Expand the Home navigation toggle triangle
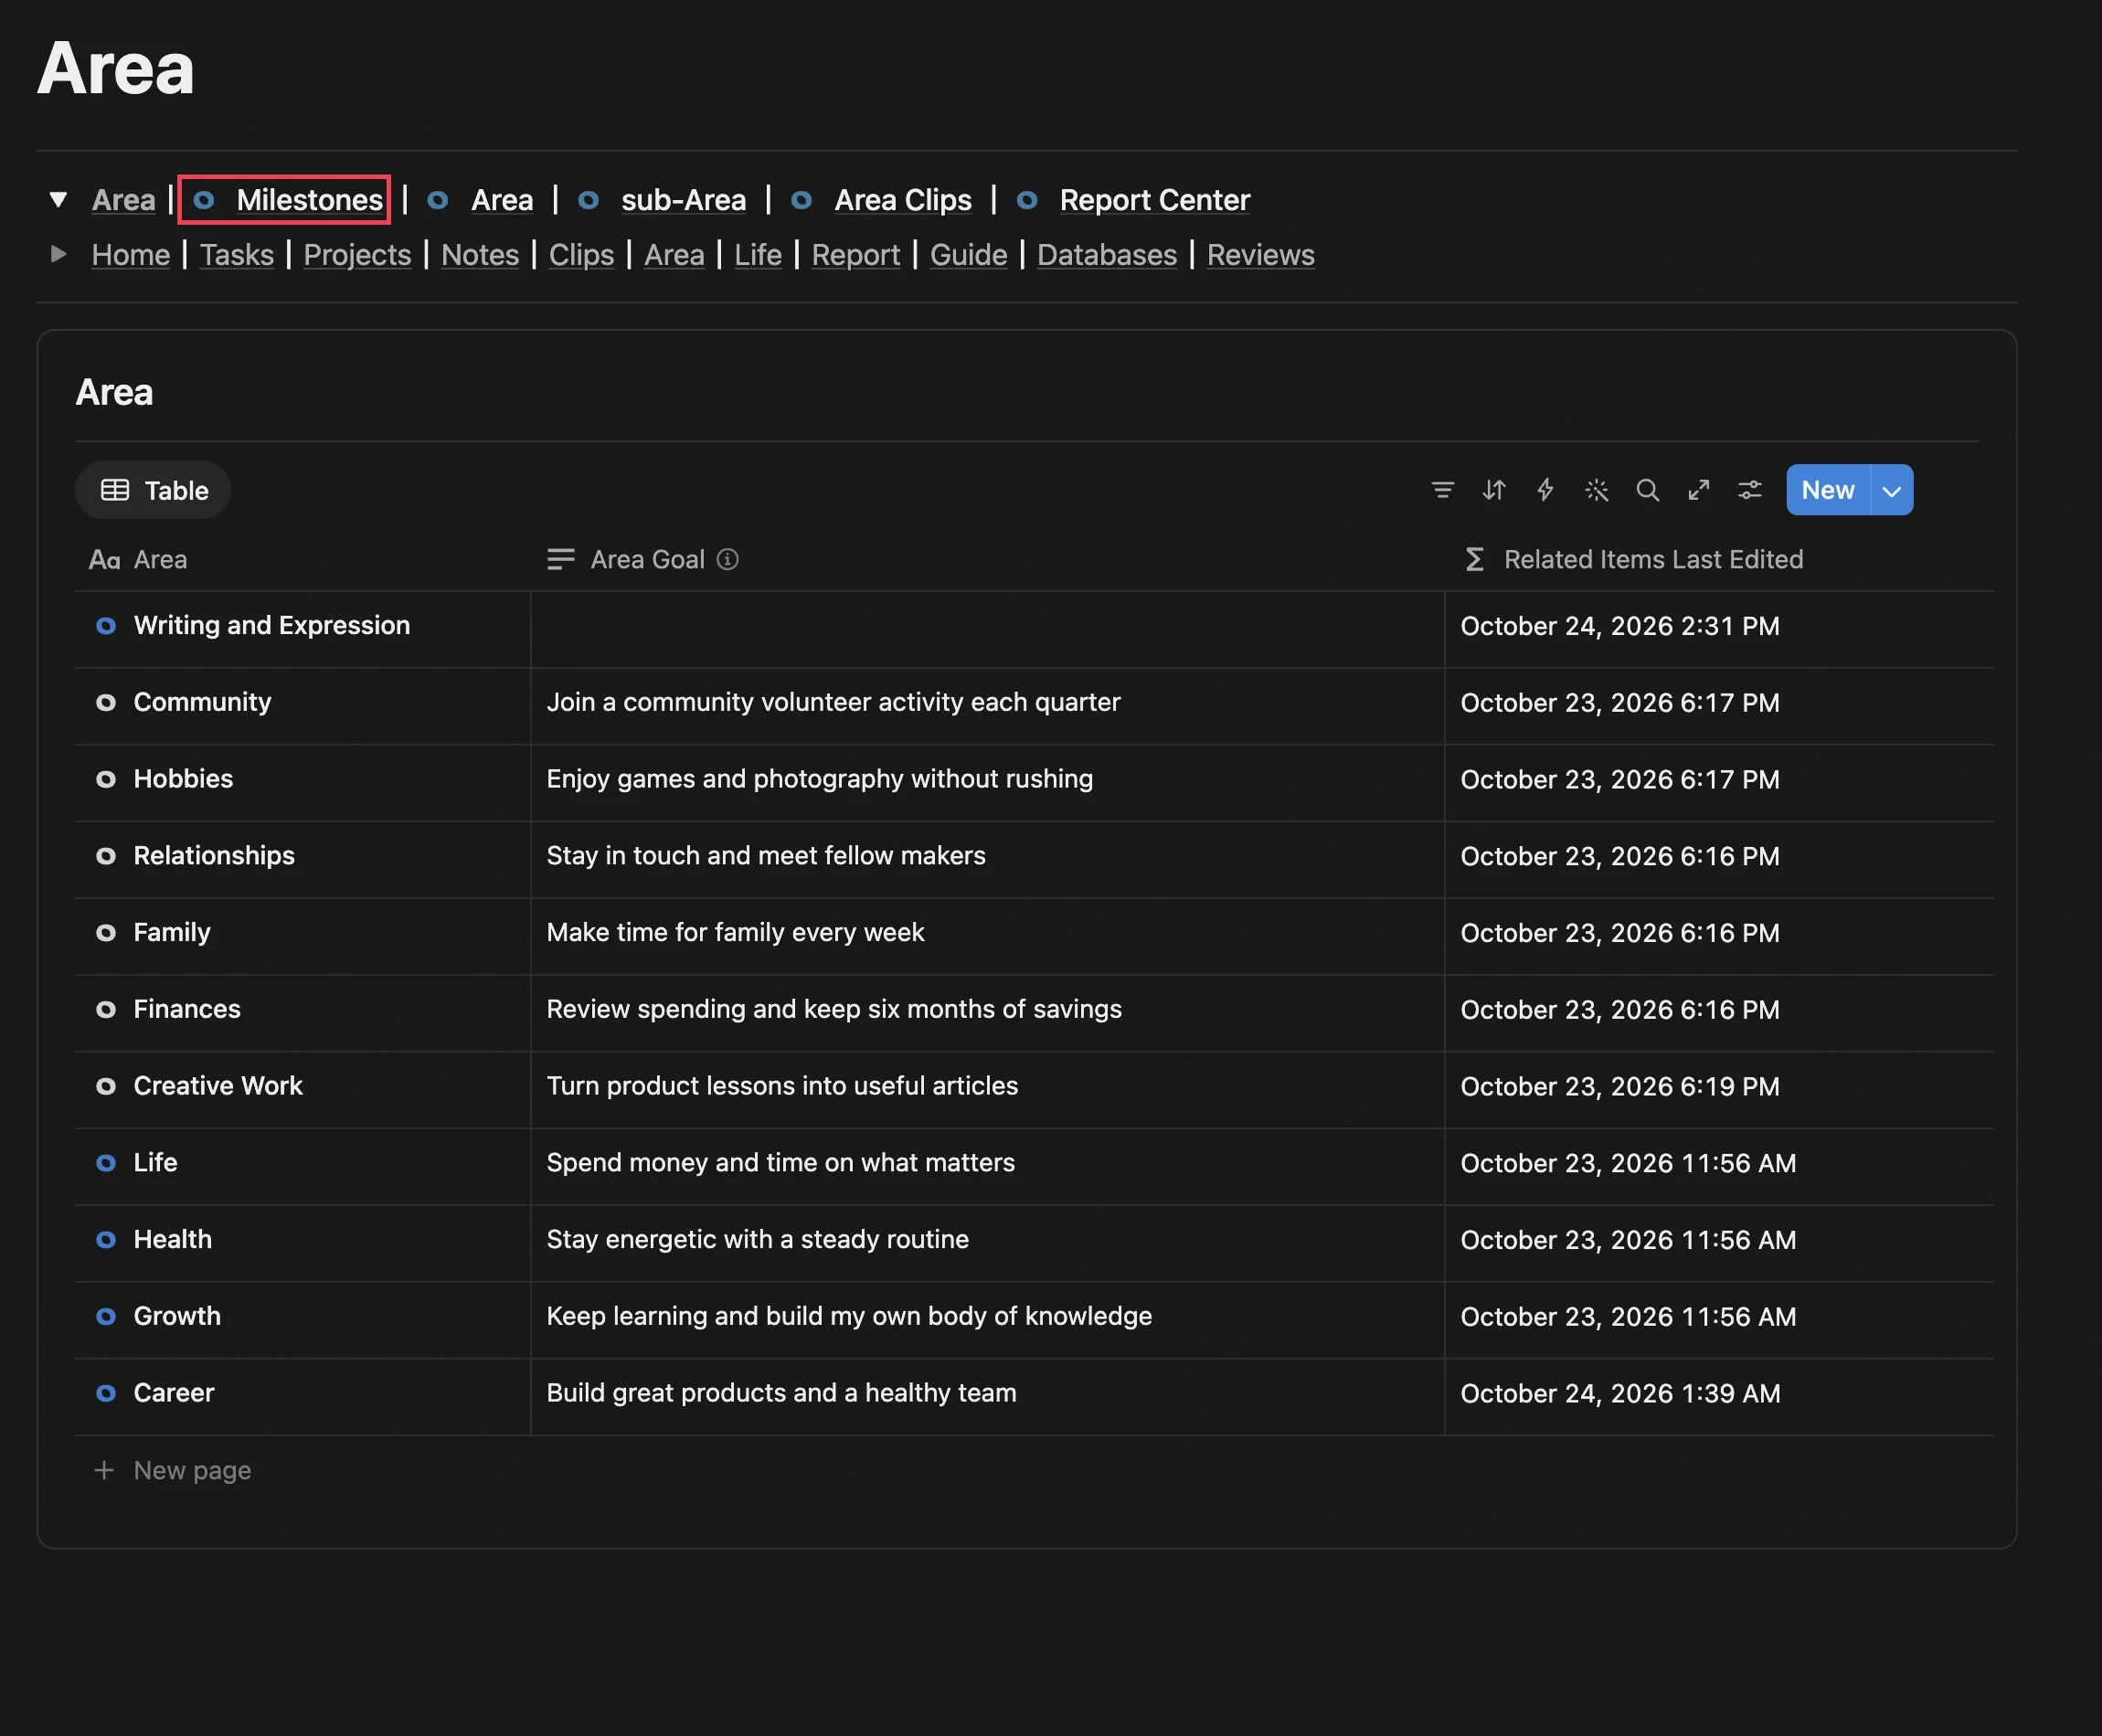The width and height of the screenshot is (2102, 1736). (x=58, y=254)
